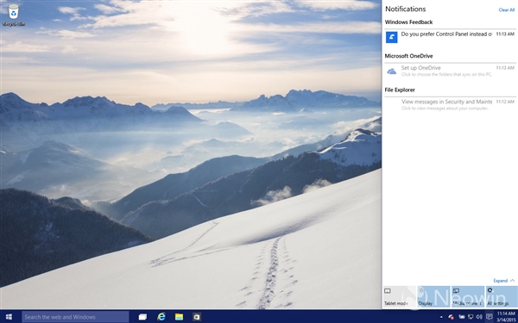Image resolution: width=518 pixels, height=323 pixels.
Task: Open File Explorer from the taskbar
Action: click(x=179, y=317)
